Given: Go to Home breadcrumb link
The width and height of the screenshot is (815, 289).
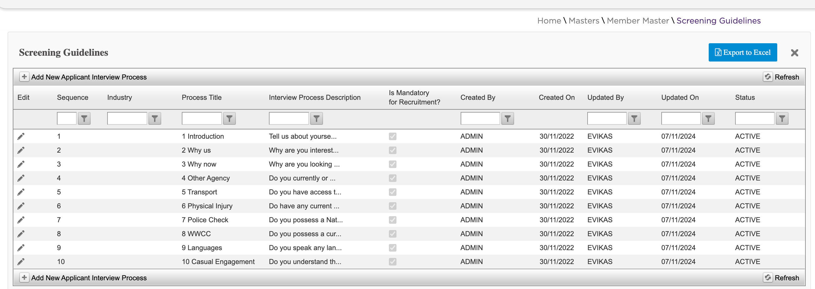Looking at the screenshot, I should point(549,21).
